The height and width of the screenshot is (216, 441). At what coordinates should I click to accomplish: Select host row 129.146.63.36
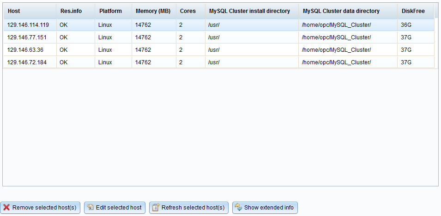(x=25, y=50)
